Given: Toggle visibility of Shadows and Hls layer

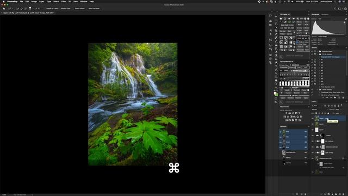Looking at the screenshot, I should tap(313, 158).
